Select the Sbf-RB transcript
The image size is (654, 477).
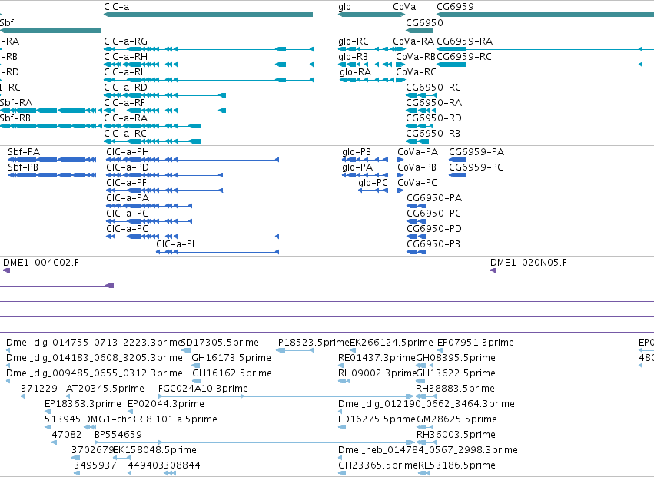[x=51, y=126]
